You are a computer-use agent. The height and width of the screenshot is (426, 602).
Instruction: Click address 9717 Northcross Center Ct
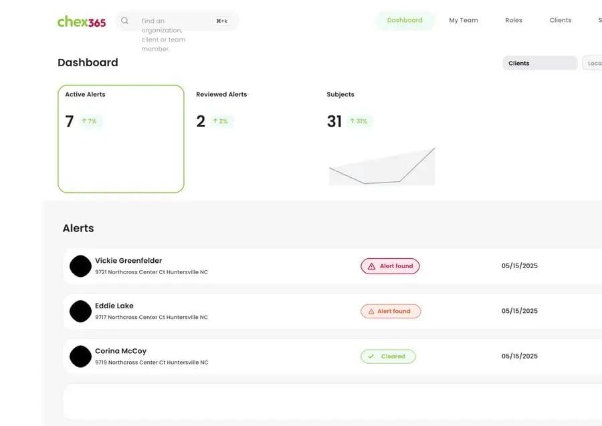click(x=151, y=318)
